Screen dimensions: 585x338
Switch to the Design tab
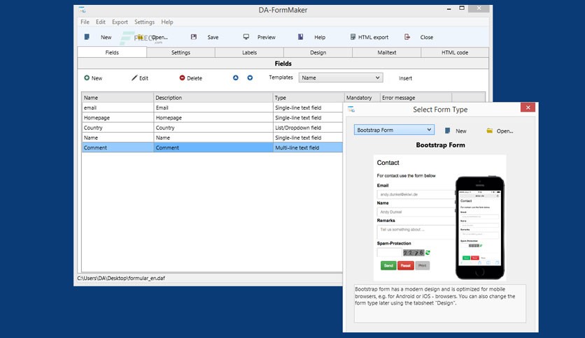point(318,52)
